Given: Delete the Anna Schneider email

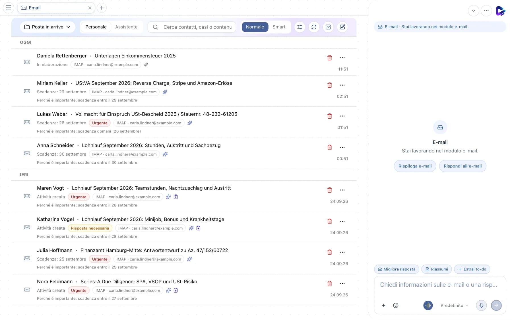Looking at the screenshot, I should click(330, 147).
